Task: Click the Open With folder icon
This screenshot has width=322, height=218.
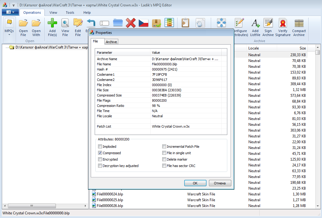Action: 36,23
